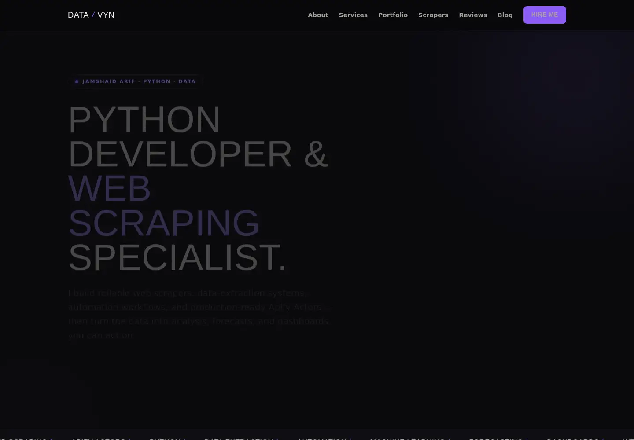Screen dimensions: 634x440
Task: Click the DATA / VYN logo
Action: tap(91, 15)
